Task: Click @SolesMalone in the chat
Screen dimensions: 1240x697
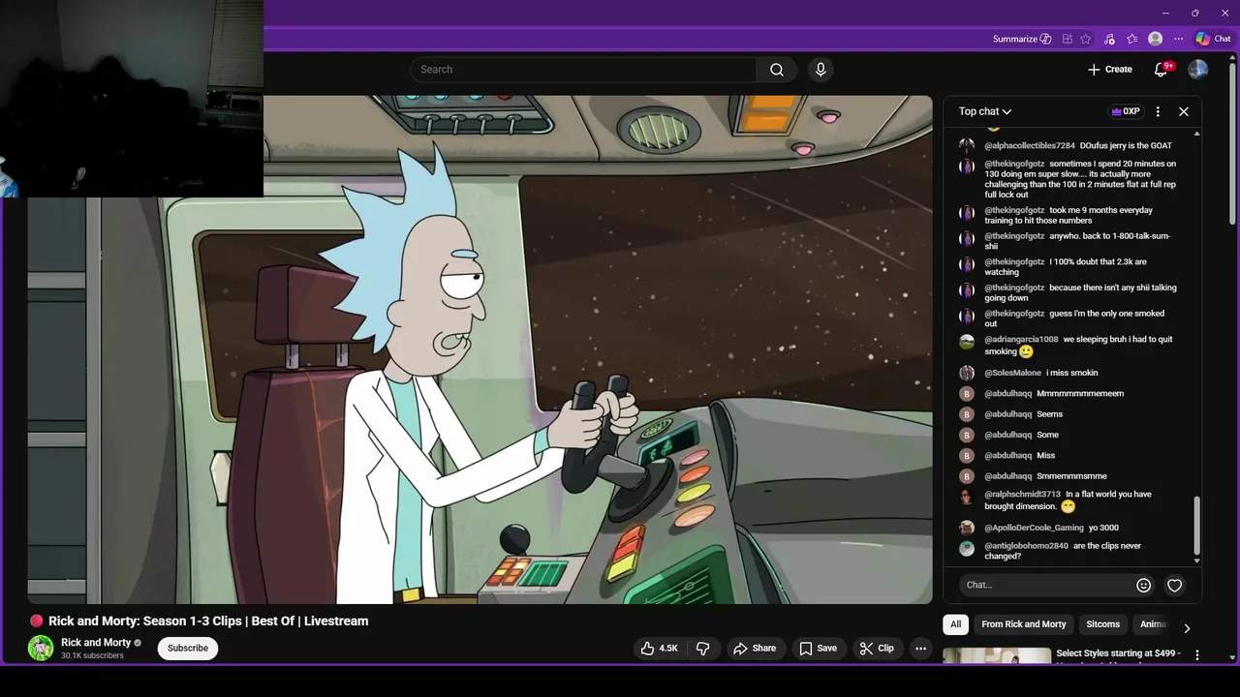Action: 1012,373
